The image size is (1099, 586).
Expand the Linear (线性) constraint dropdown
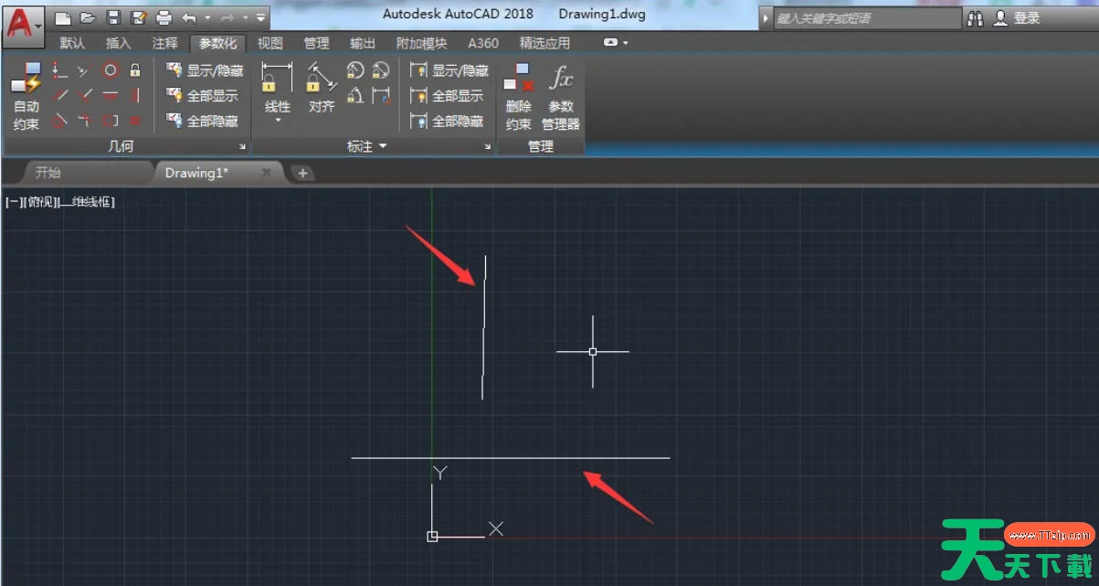click(278, 121)
